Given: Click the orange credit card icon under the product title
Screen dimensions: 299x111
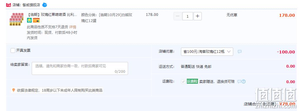Looking at the screenshot, I should point(36,20).
